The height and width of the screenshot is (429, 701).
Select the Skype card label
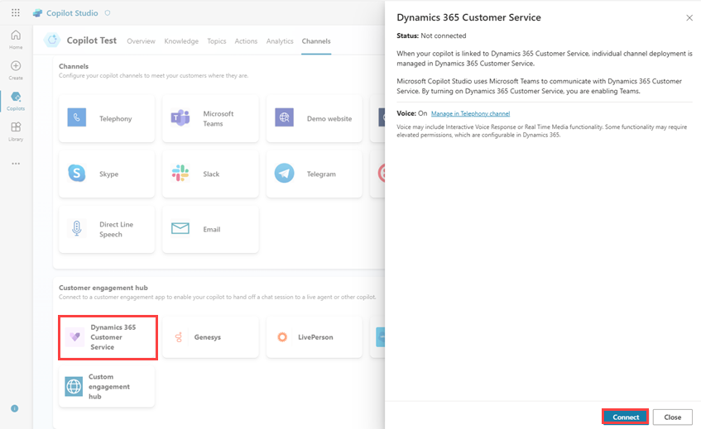(108, 174)
